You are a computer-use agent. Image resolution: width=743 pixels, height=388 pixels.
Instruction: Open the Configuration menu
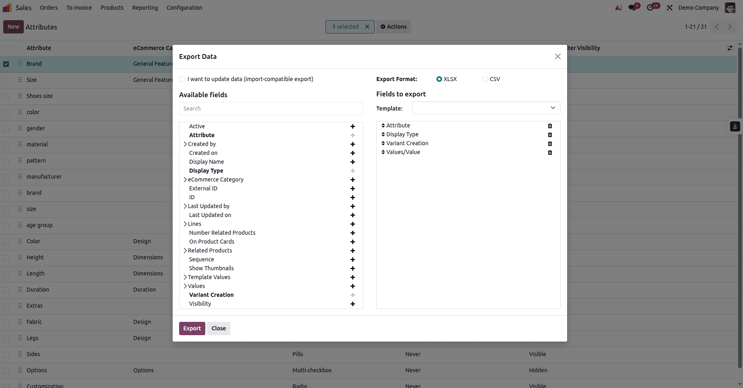coord(184,7)
